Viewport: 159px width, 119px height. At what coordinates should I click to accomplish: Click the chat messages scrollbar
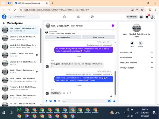pos(115,83)
